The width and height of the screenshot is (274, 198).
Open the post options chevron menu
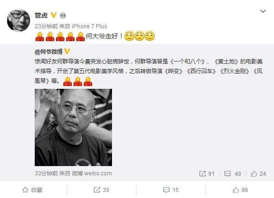pyautogui.click(x=263, y=12)
